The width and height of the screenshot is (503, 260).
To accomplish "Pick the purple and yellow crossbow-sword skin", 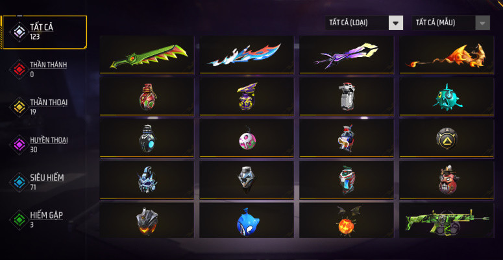I will click(347, 55).
